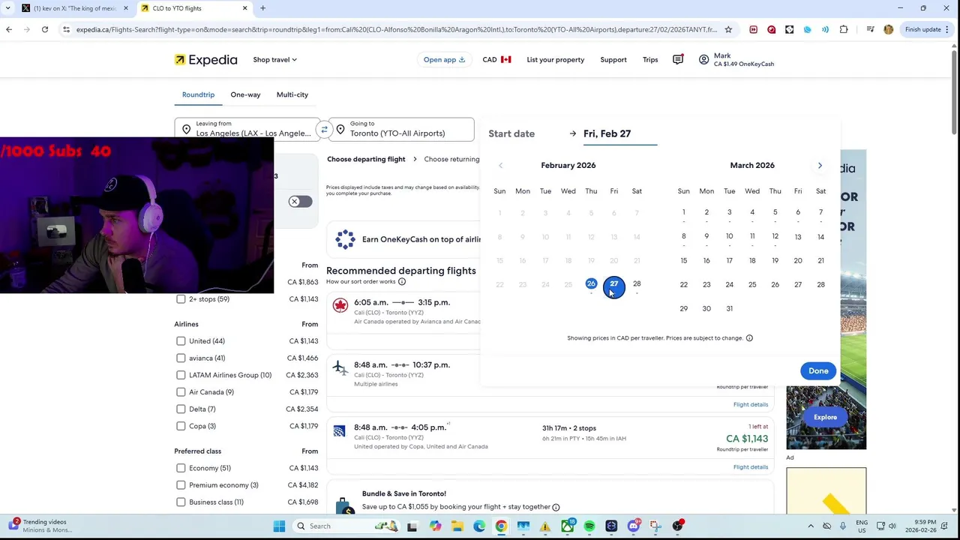Image resolution: width=960 pixels, height=540 pixels.
Task: Open Chrome extensions puzzle icon
Action: click(844, 29)
